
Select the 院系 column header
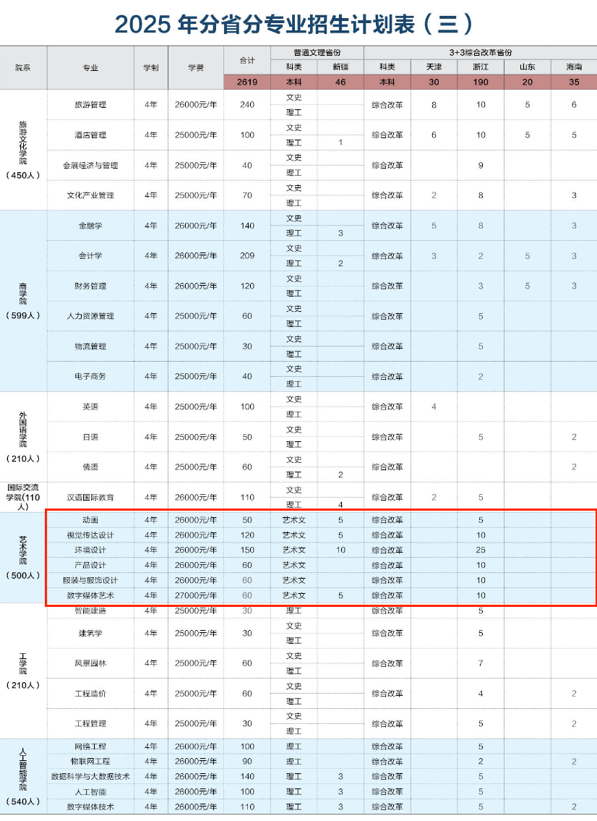pyautogui.click(x=23, y=67)
